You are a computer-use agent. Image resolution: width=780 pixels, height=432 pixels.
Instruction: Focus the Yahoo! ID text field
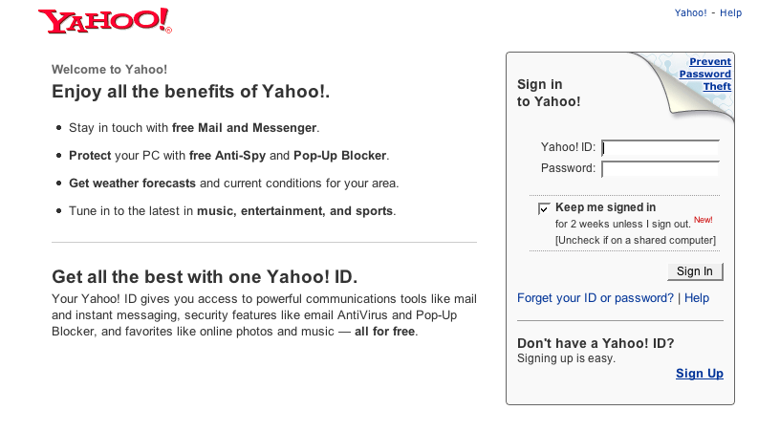click(x=660, y=147)
